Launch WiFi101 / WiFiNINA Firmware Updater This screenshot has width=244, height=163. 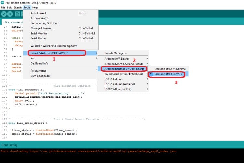[61, 46]
